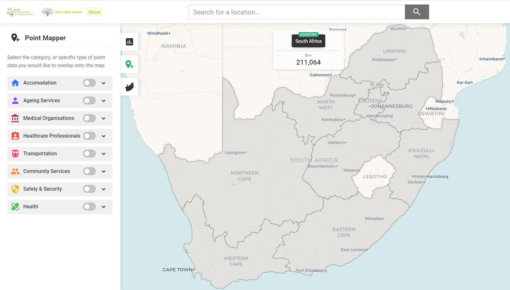Click the South Africa map shape icon
510x290 pixels.
point(129,87)
